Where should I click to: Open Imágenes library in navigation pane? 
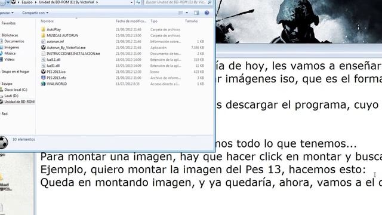click(12, 47)
